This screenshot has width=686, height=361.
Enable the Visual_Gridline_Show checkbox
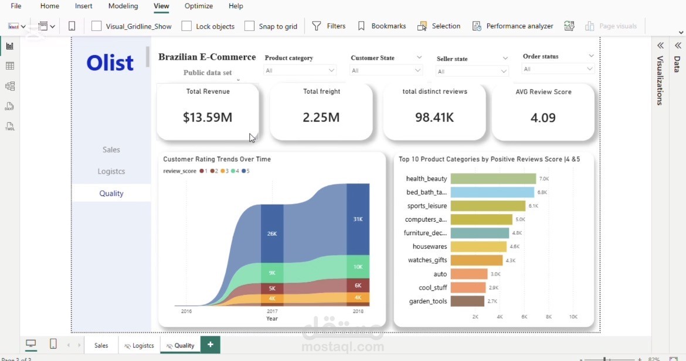pos(96,26)
